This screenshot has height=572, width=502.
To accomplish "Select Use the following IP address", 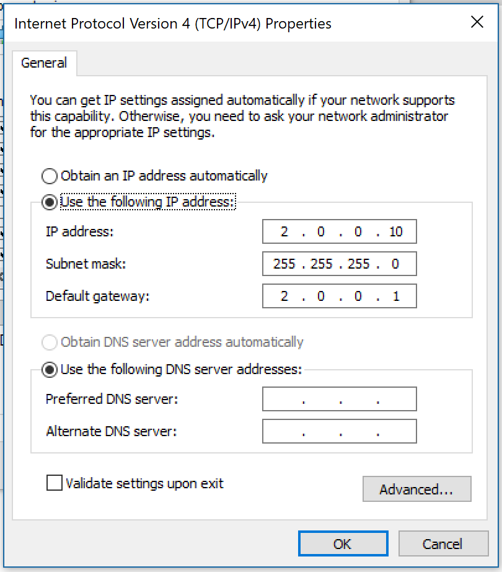I will (50, 202).
